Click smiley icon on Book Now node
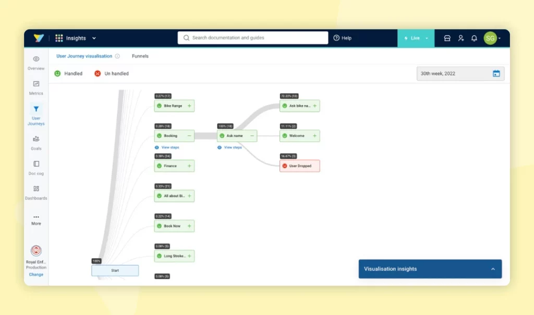The width and height of the screenshot is (534, 315). [x=160, y=226]
